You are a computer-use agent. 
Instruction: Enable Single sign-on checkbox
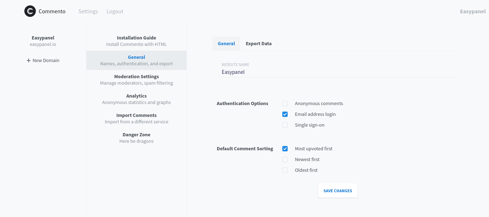click(x=285, y=125)
